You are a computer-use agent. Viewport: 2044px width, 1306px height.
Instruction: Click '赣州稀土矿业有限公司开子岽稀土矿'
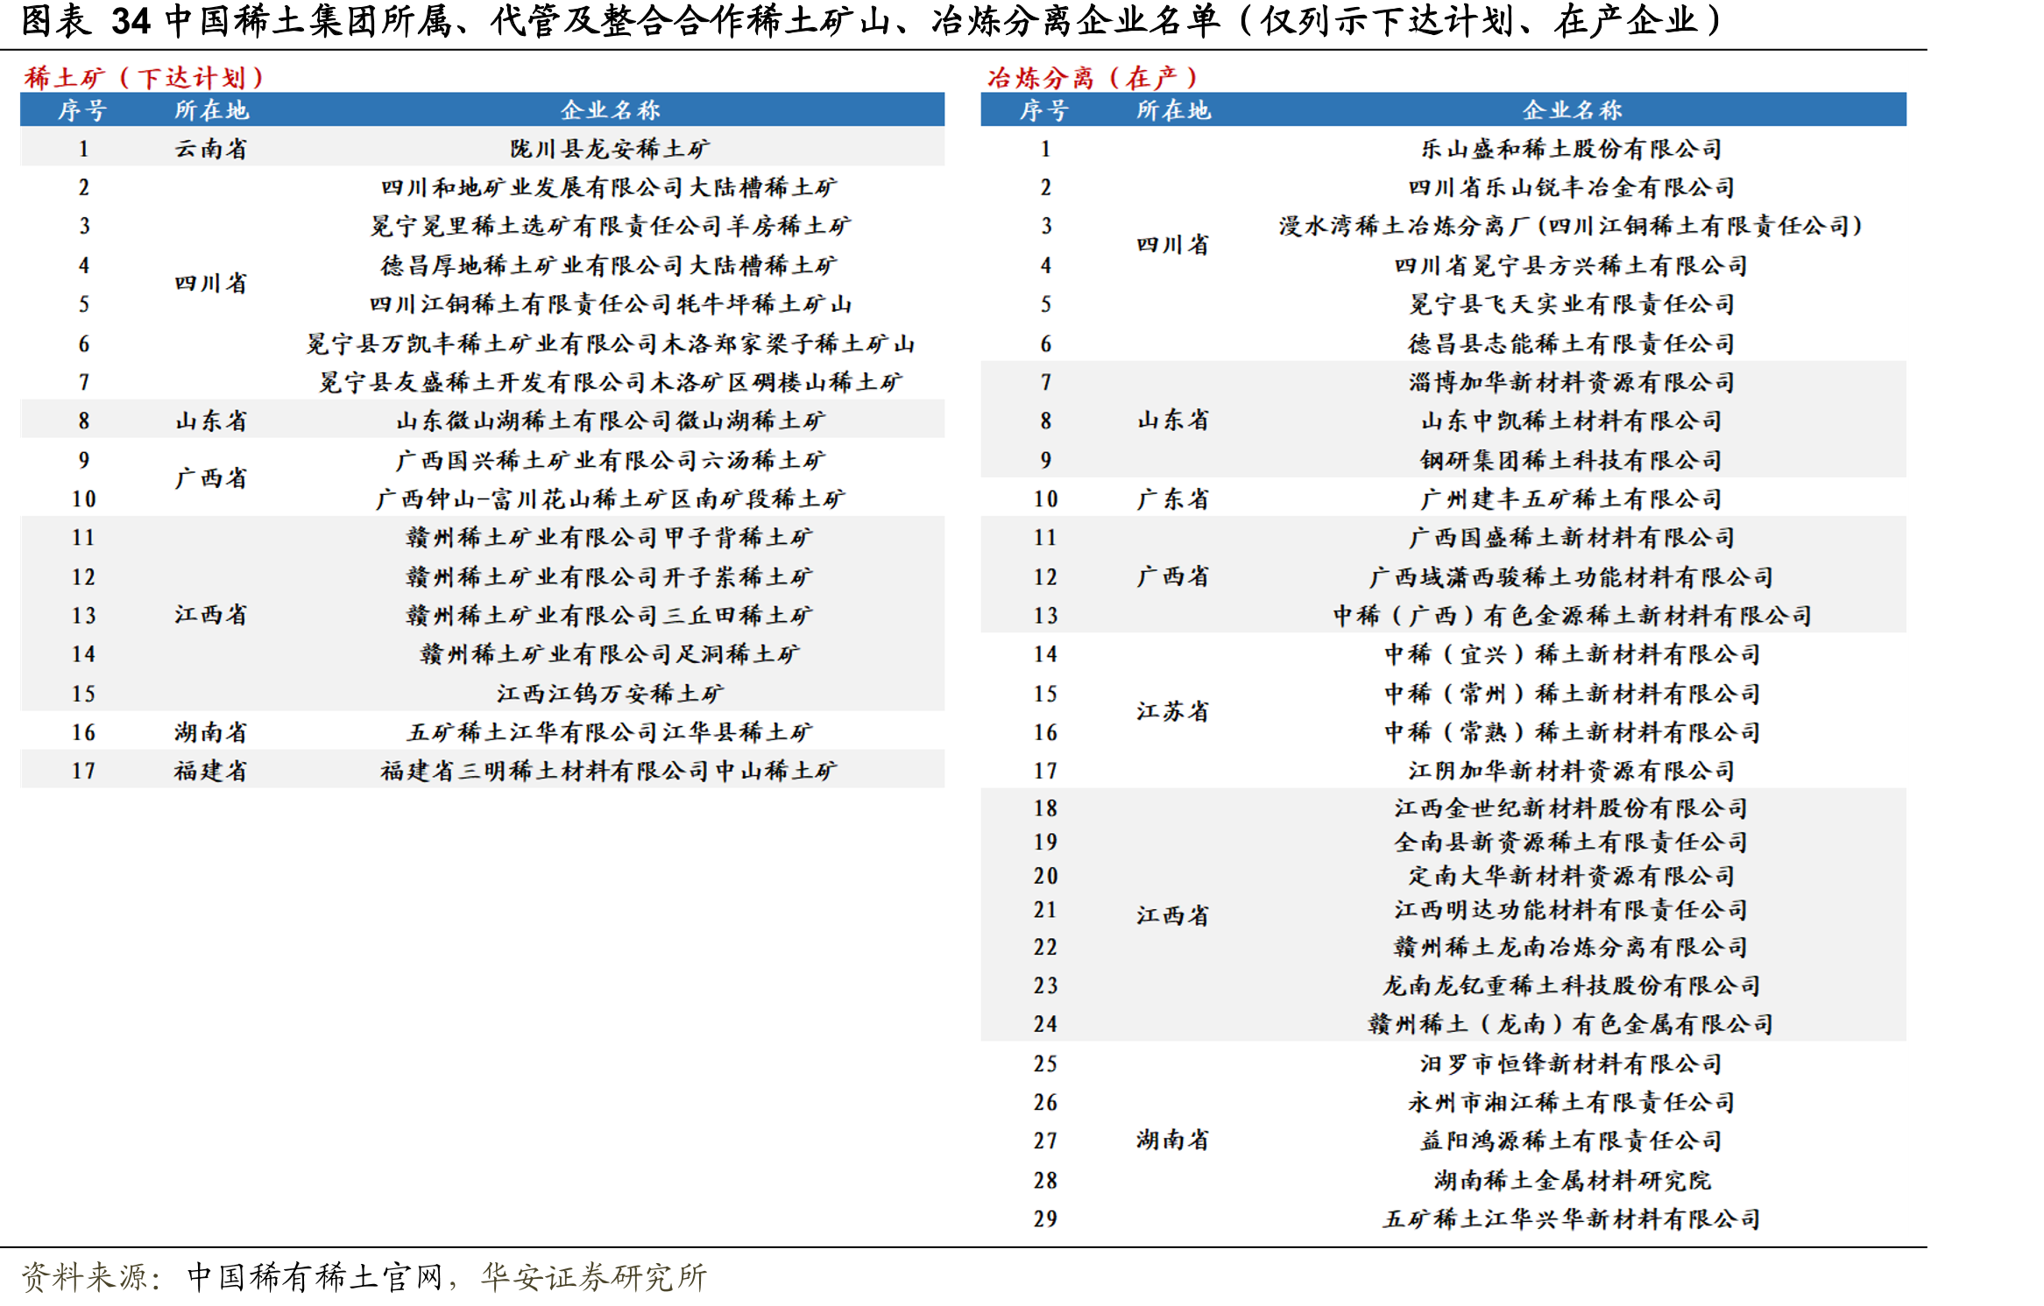610,576
